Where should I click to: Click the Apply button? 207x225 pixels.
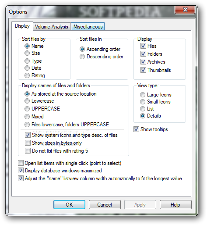[x=140, y=205]
